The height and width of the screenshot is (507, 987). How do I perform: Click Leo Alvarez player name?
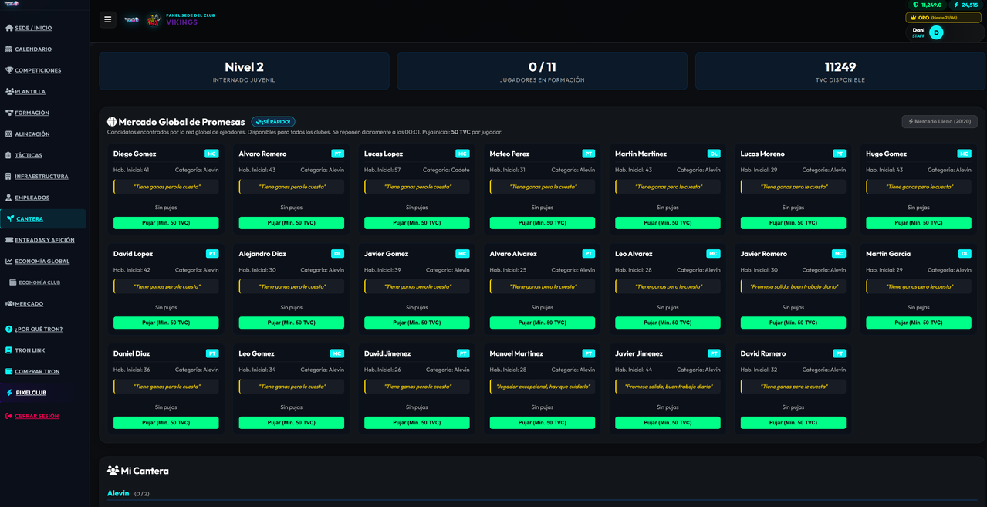tap(634, 254)
